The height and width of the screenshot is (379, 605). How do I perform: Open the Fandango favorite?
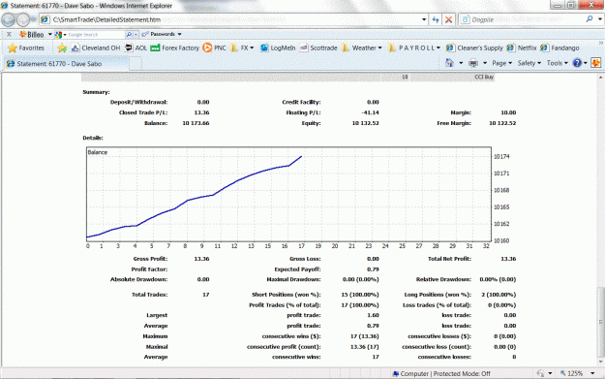tap(560, 47)
